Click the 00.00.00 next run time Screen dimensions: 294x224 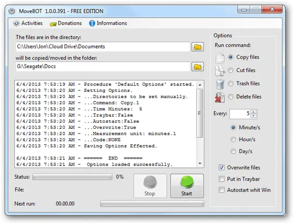click(x=65, y=203)
